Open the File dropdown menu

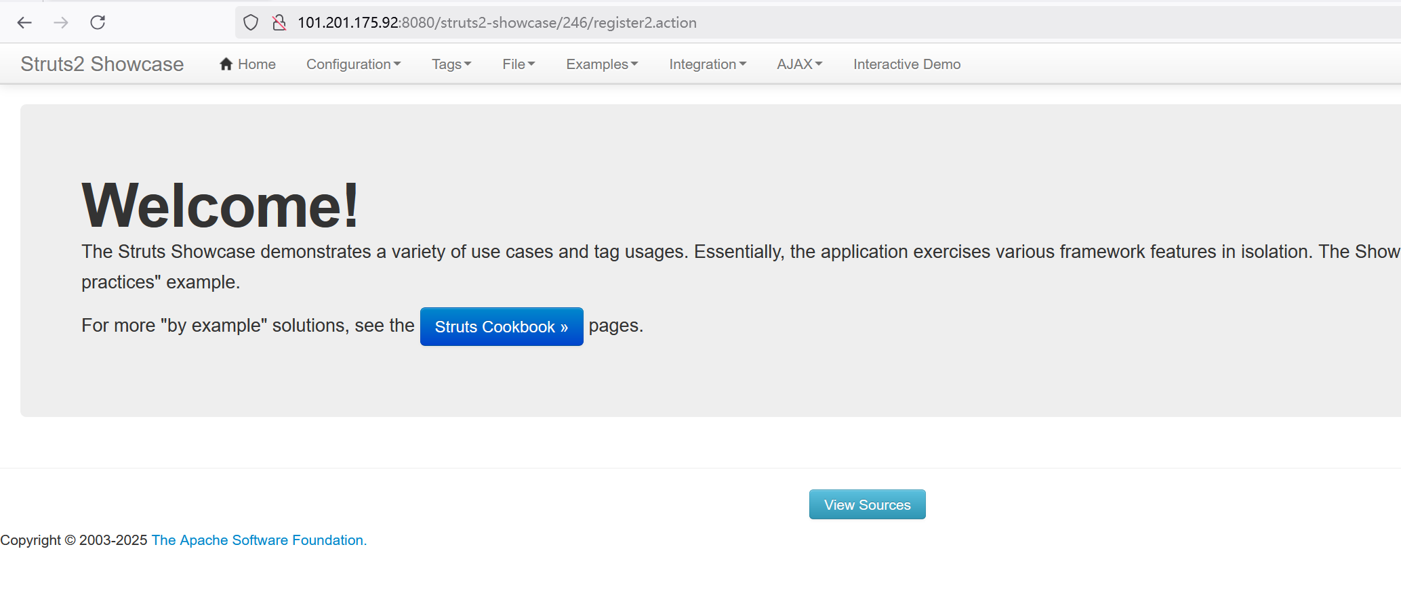519,64
